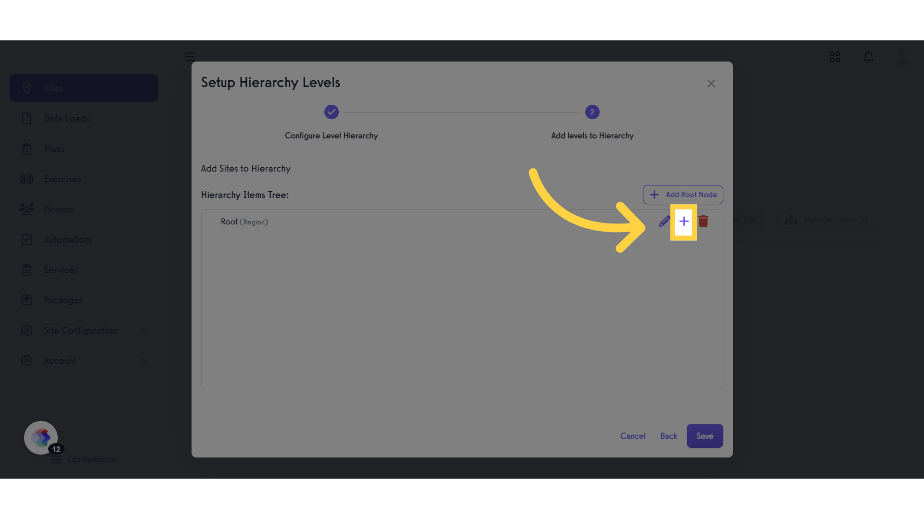Open the Sites navigation item

point(84,88)
